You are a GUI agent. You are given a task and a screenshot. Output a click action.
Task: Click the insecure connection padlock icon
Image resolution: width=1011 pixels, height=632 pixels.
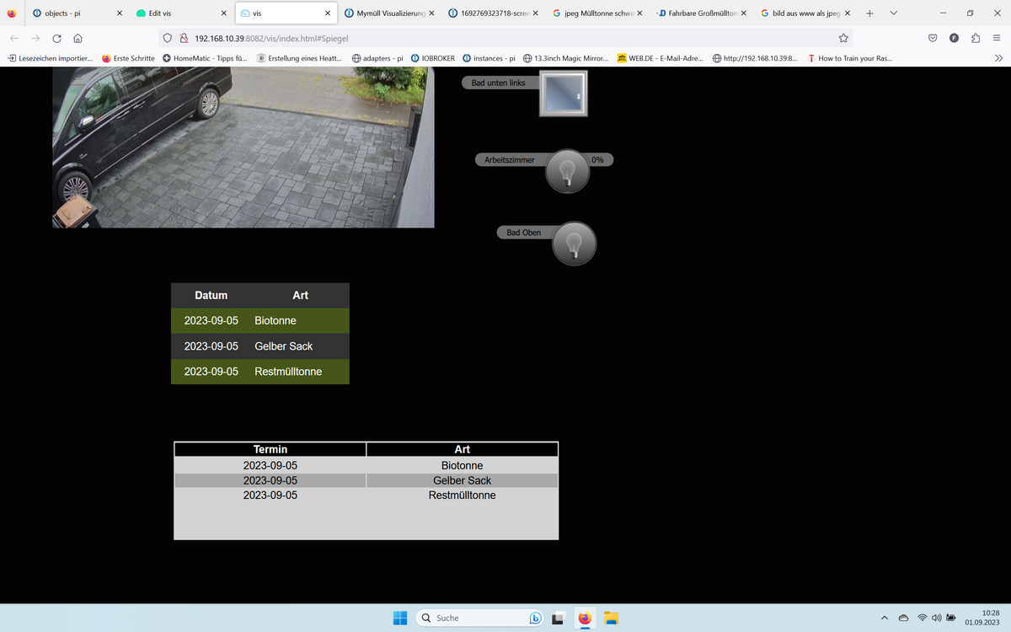coord(184,38)
